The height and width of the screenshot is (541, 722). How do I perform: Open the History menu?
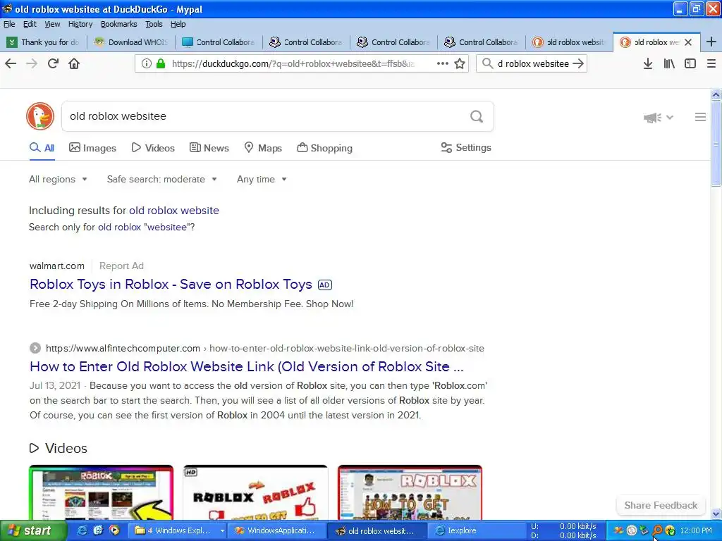80,24
